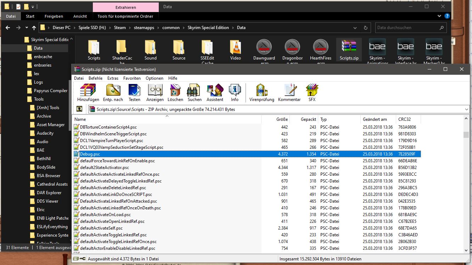Click Steam in the address breadcrumb
The image size is (472, 265).
120,28
